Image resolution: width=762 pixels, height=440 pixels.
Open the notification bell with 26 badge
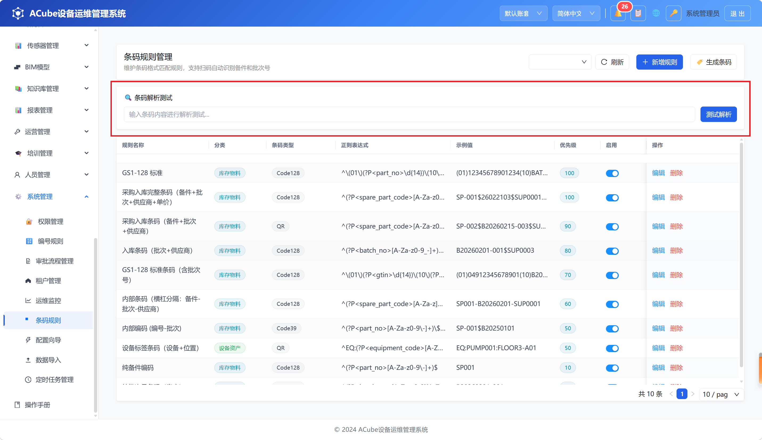(618, 13)
